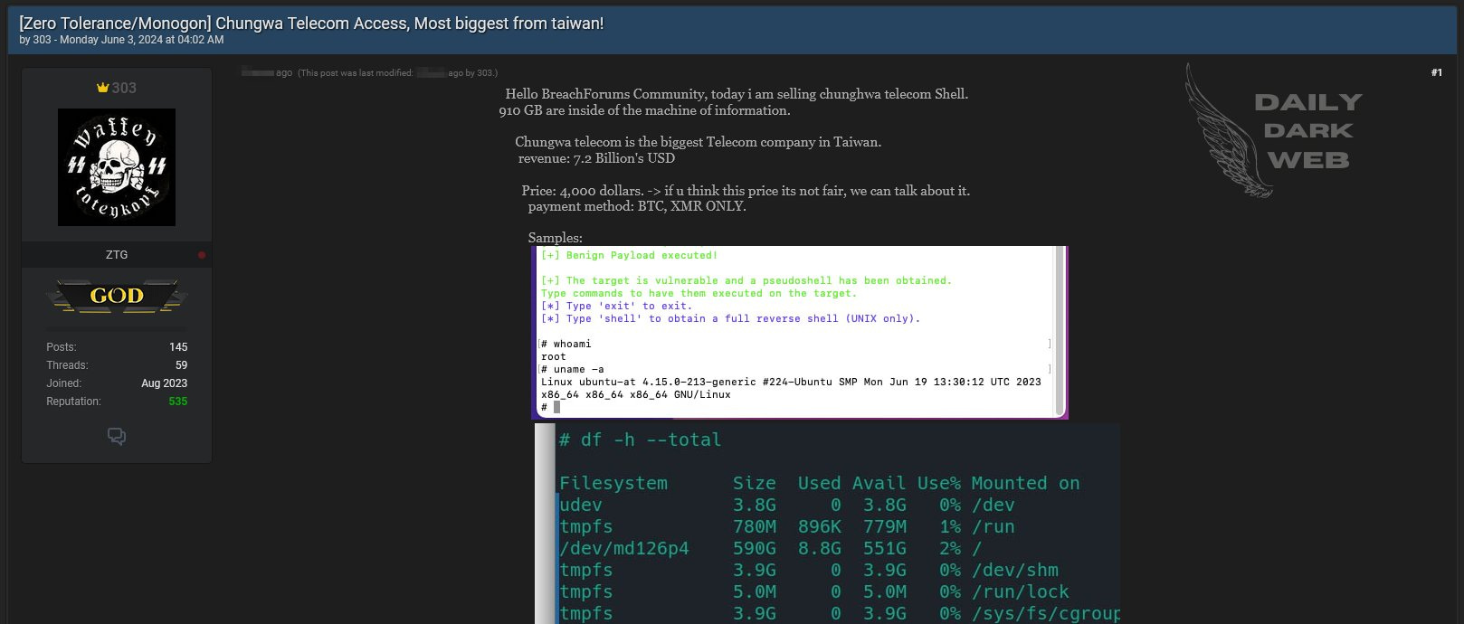
Task: Click the 'Mounted on' column header
Action: [x=1025, y=484]
